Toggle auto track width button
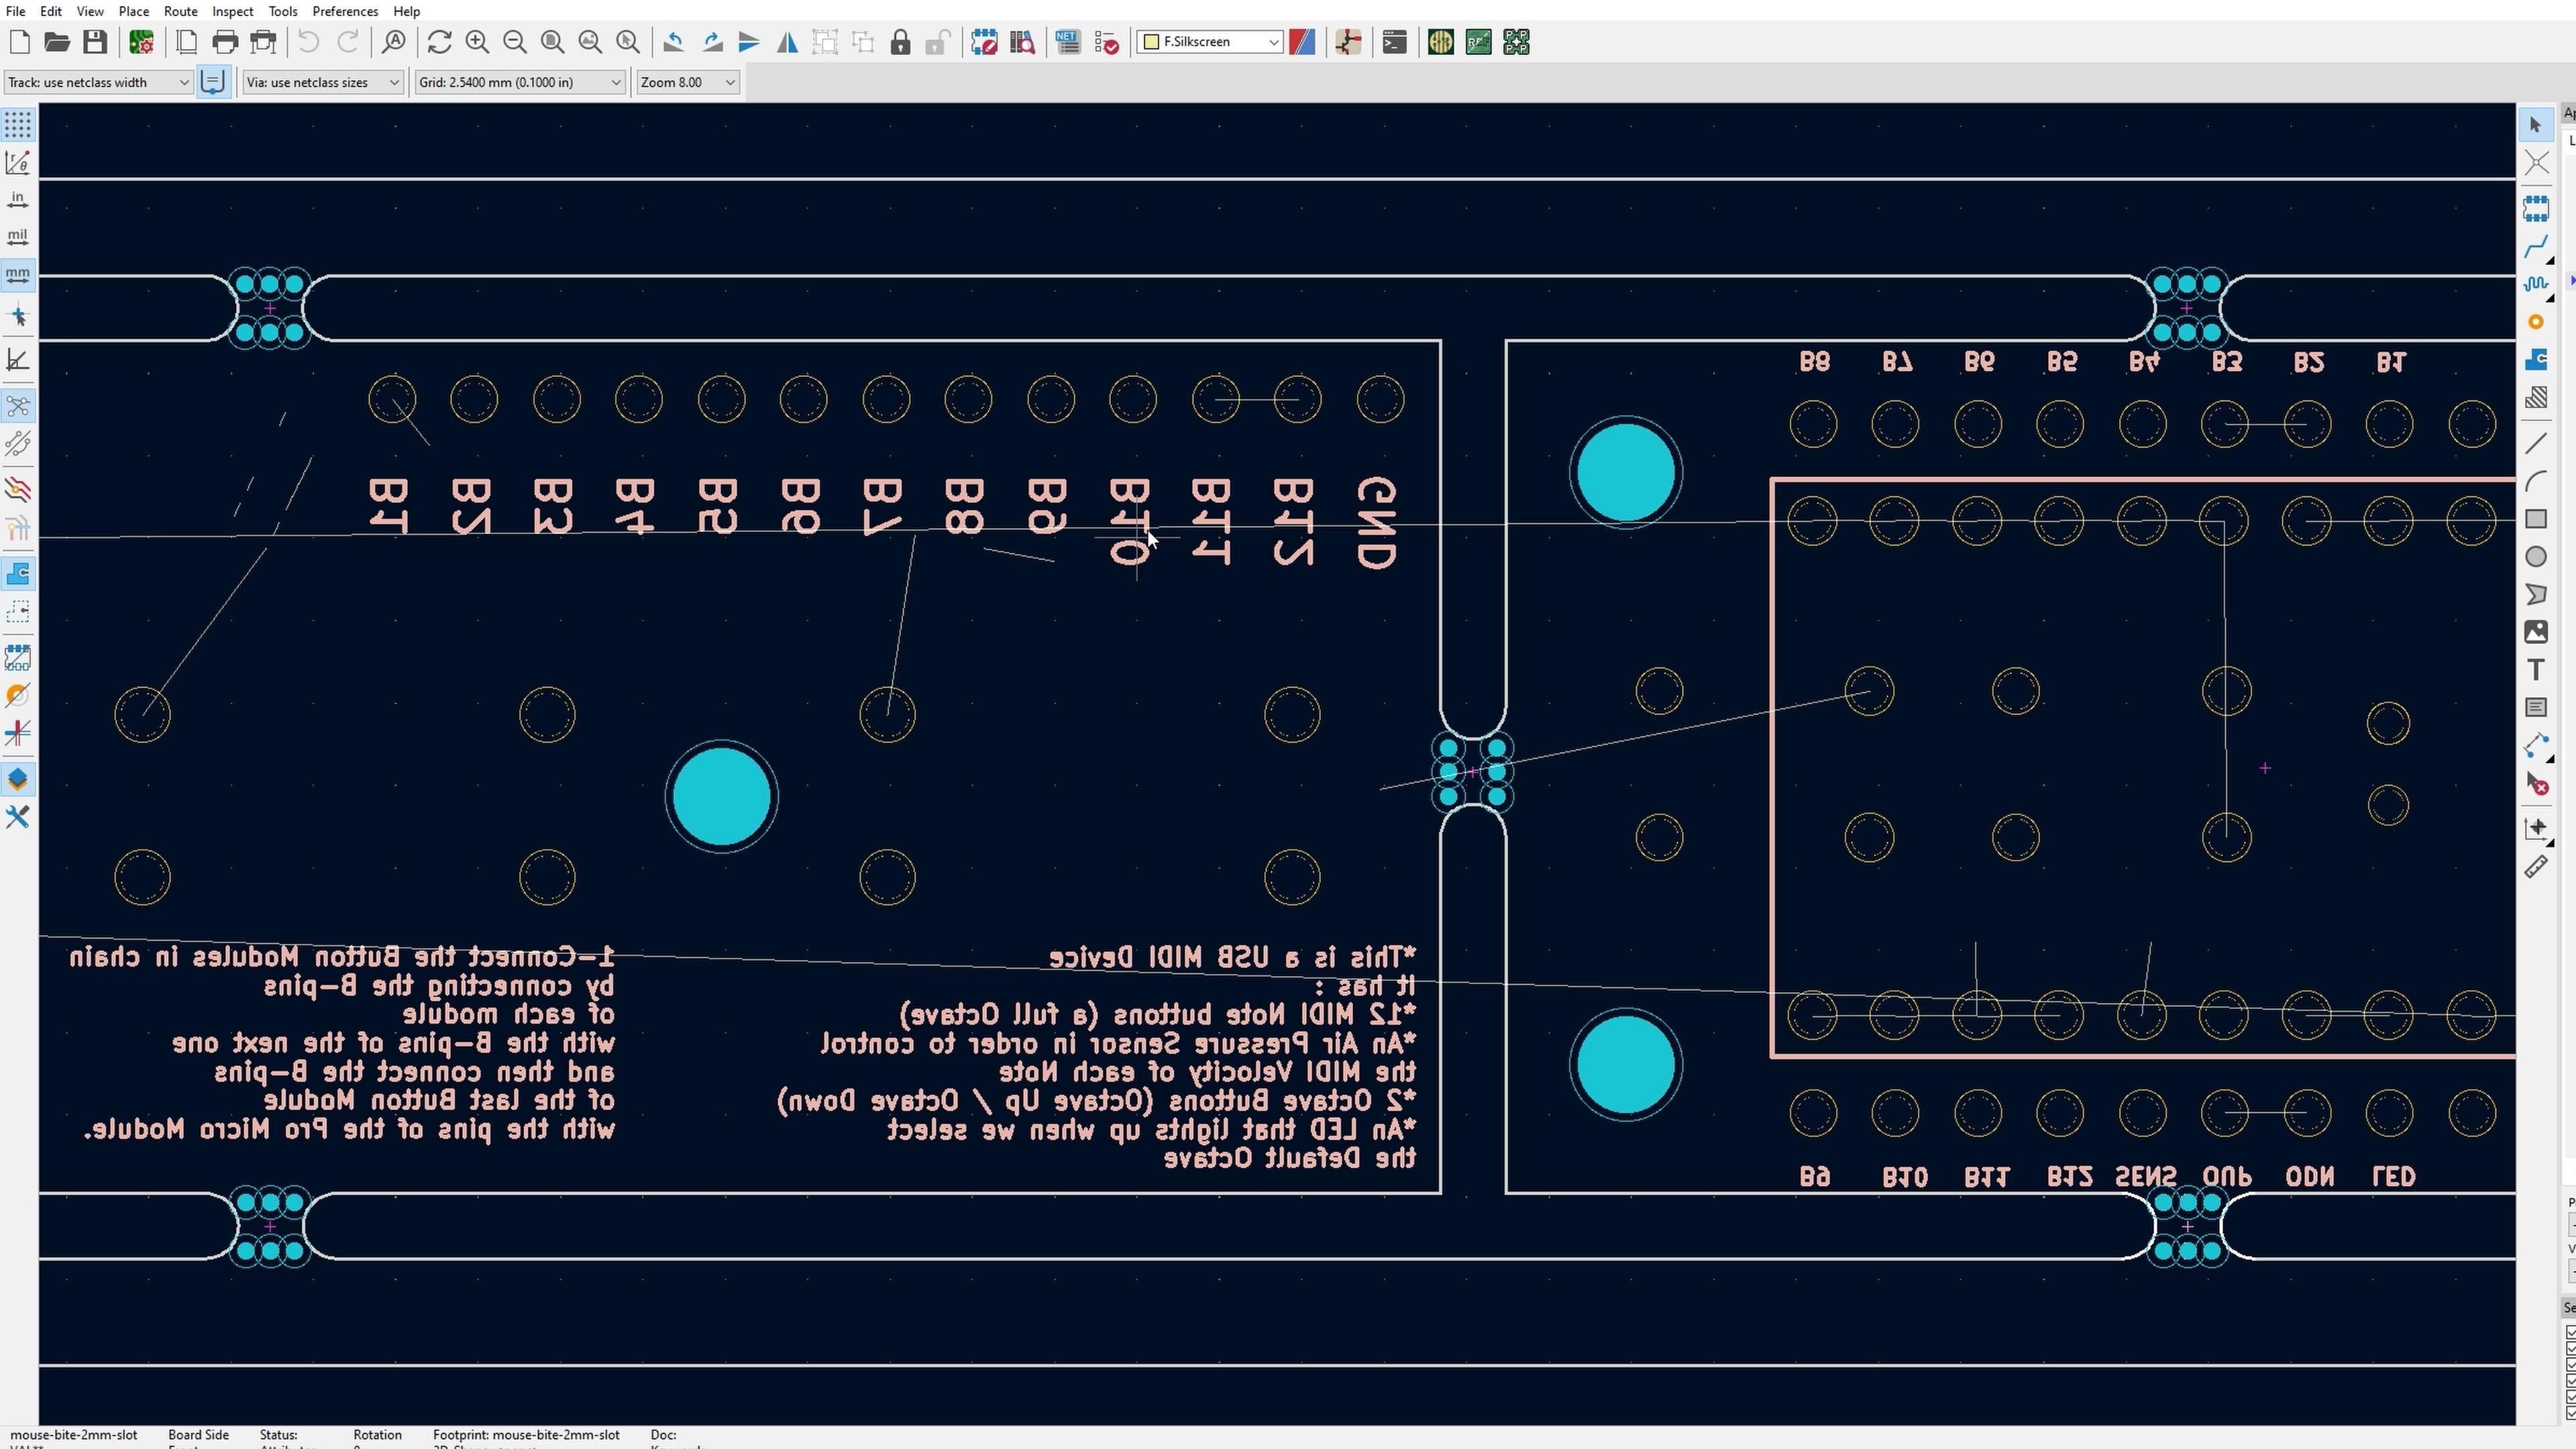The width and height of the screenshot is (2576, 1449). point(213,82)
